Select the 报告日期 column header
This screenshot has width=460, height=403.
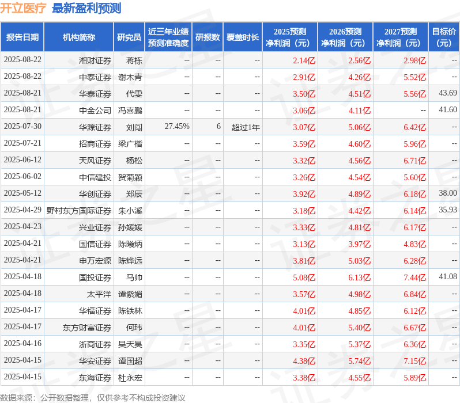tap(22, 37)
